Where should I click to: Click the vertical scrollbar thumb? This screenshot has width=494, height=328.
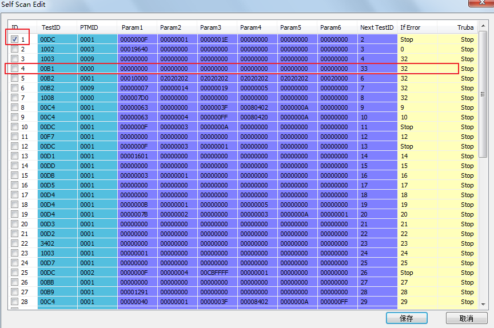pyautogui.click(x=483, y=94)
